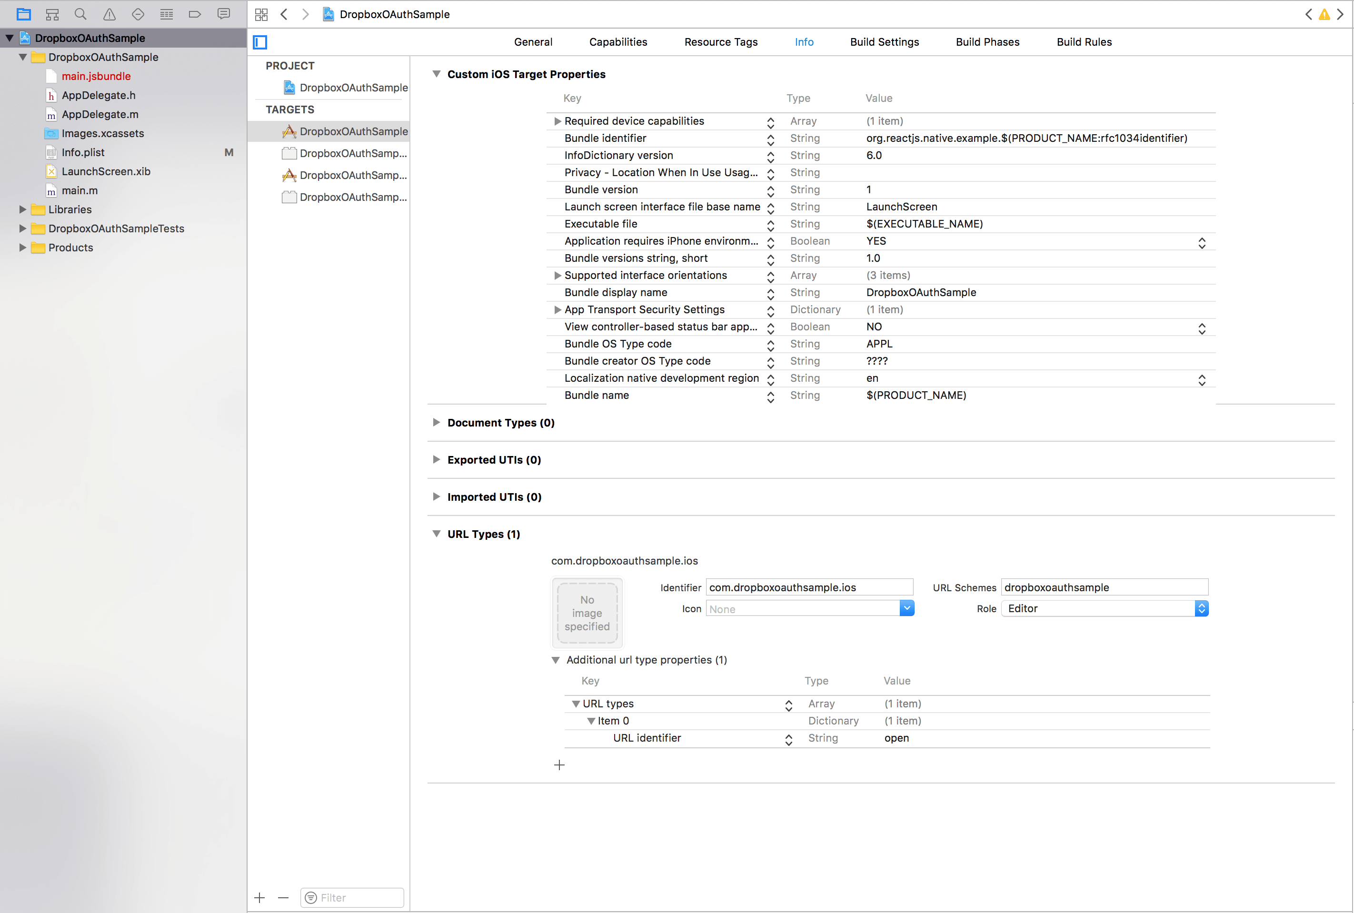Viewport: 1354px width, 913px height.
Task: Click the No image specified icon well
Action: (x=587, y=613)
